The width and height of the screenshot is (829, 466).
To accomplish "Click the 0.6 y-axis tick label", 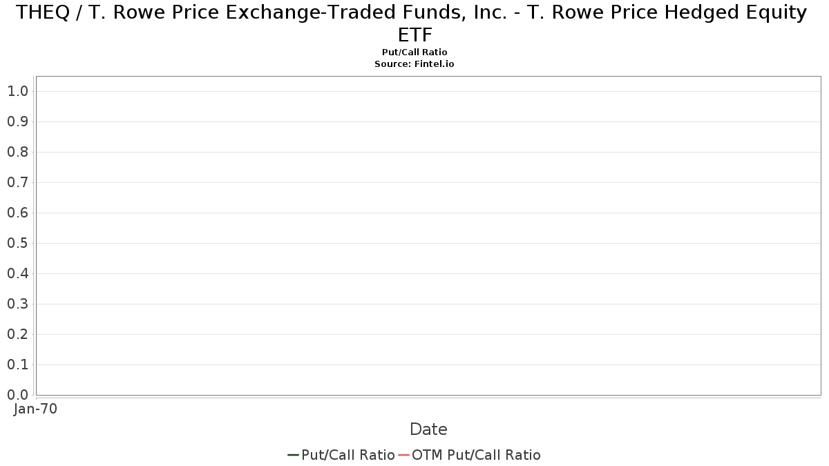I will (17, 213).
